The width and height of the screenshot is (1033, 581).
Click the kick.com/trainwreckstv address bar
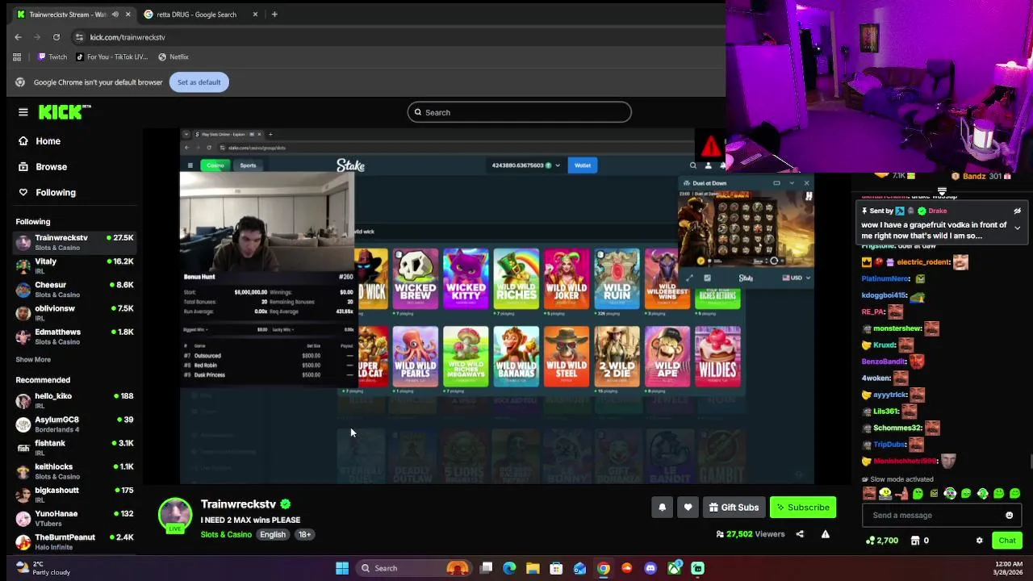click(x=128, y=37)
